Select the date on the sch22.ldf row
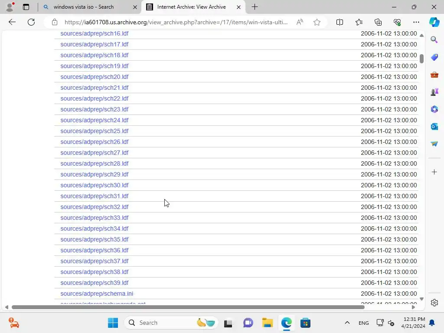 [x=389, y=98]
